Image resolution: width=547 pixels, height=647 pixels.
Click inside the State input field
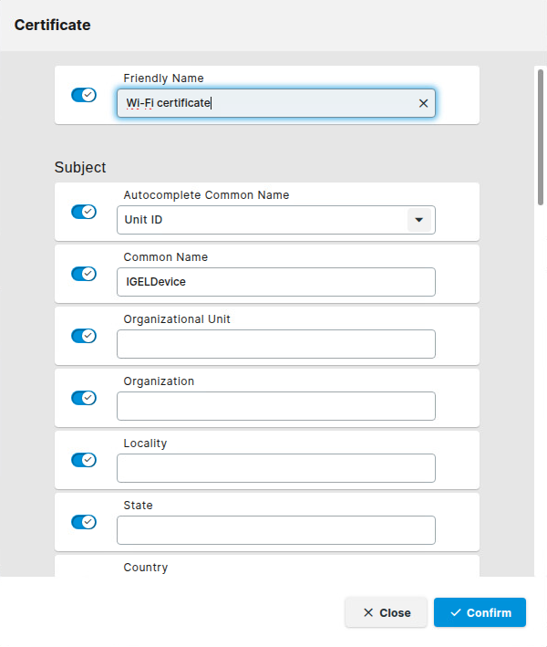point(275,530)
